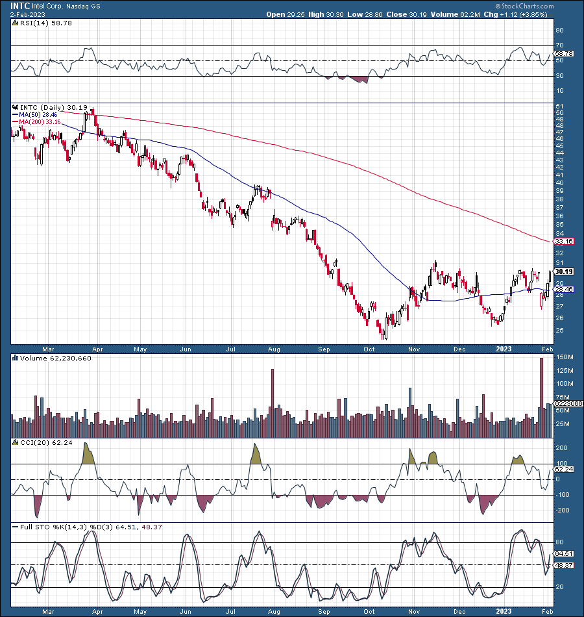Click the Nasdaq GS exchange label
Image resolution: width=584 pixels, height=617 pixels.
83,6
